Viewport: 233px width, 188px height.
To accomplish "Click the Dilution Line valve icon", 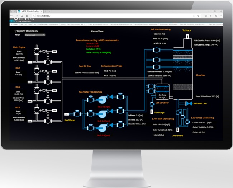I will pyautogui.click(x=189, y=104).
